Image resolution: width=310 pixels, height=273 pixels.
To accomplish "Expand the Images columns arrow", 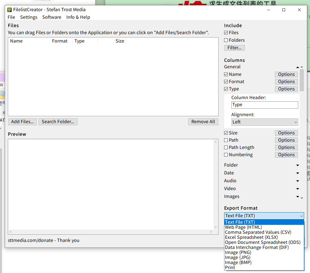I will coord(297,197).
